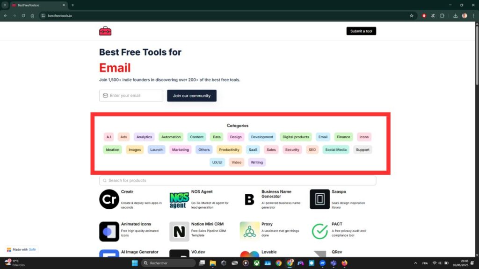
Task: Open the Saaspo tool logo
Action: (320, 199)
